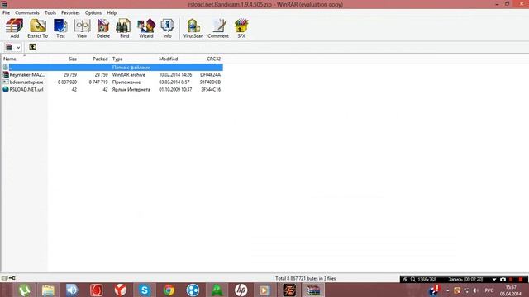Viewport: 529px width, 297px height.
Task: Open the Help menu
Action: (x=112, y=12)
